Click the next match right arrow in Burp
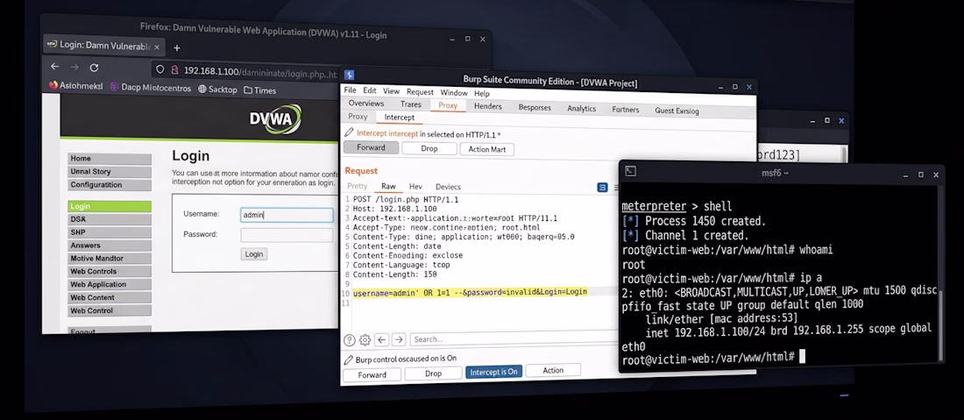Viewport: 964px width, 420px height. (x=399, y=339)
